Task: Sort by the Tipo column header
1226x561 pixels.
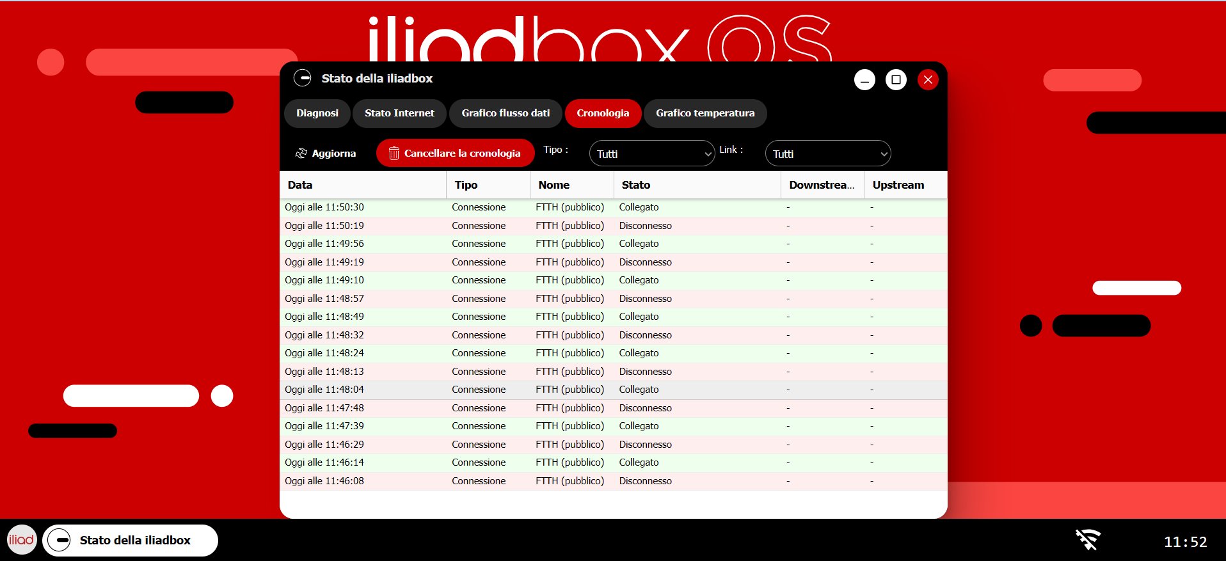Action: pyautogui.click(x=488, y=185)
